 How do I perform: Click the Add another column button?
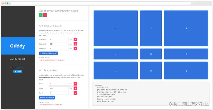point(48,53)
